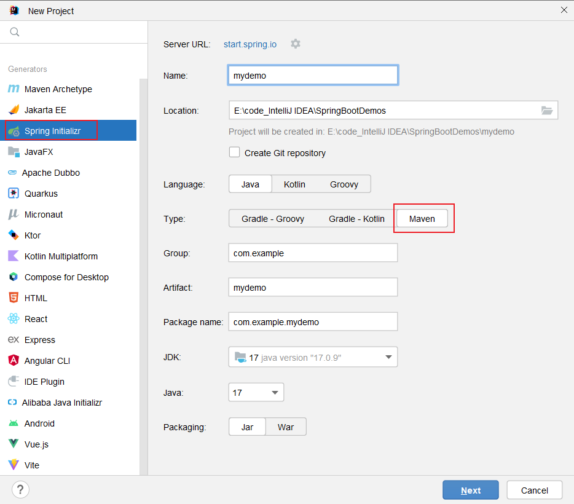Click the Quarkus generator icon
The width and height of the screenshot is (574, 504).
(x=14, y=193)
